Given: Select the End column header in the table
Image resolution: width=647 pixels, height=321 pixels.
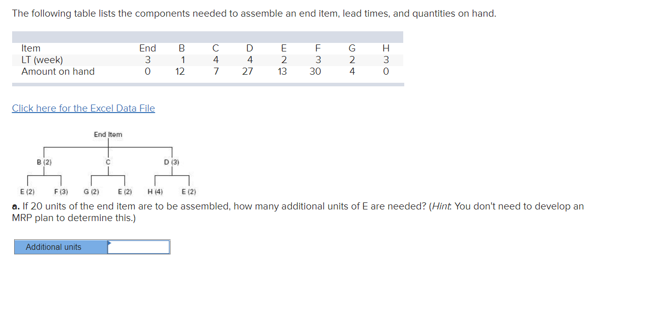Looking at the screenshot, I should click(x=147, y=48).
